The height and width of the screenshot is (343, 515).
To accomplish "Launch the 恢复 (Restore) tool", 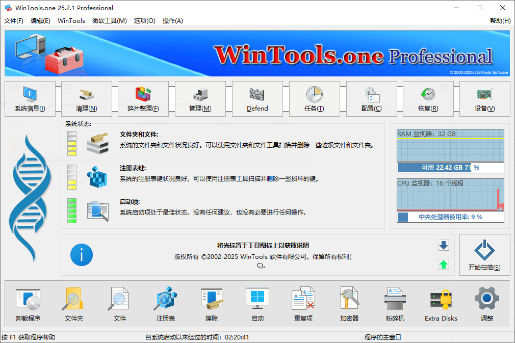I will (x=428, y=99).
